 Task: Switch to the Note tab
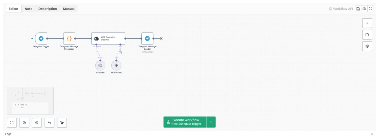(29, 9)
